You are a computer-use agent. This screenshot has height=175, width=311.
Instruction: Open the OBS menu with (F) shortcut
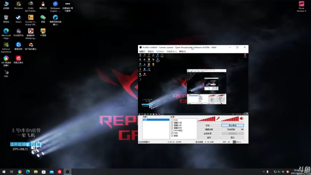tap(142, 51)
